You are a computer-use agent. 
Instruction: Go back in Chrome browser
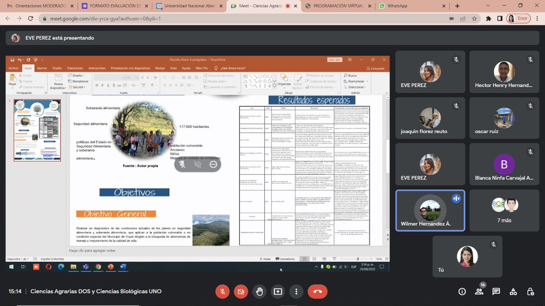(x=8, y=19)
